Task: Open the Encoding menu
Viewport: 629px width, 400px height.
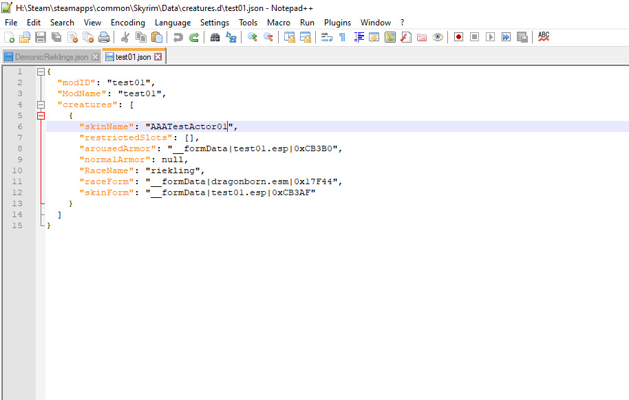Action: coord(128,23)
